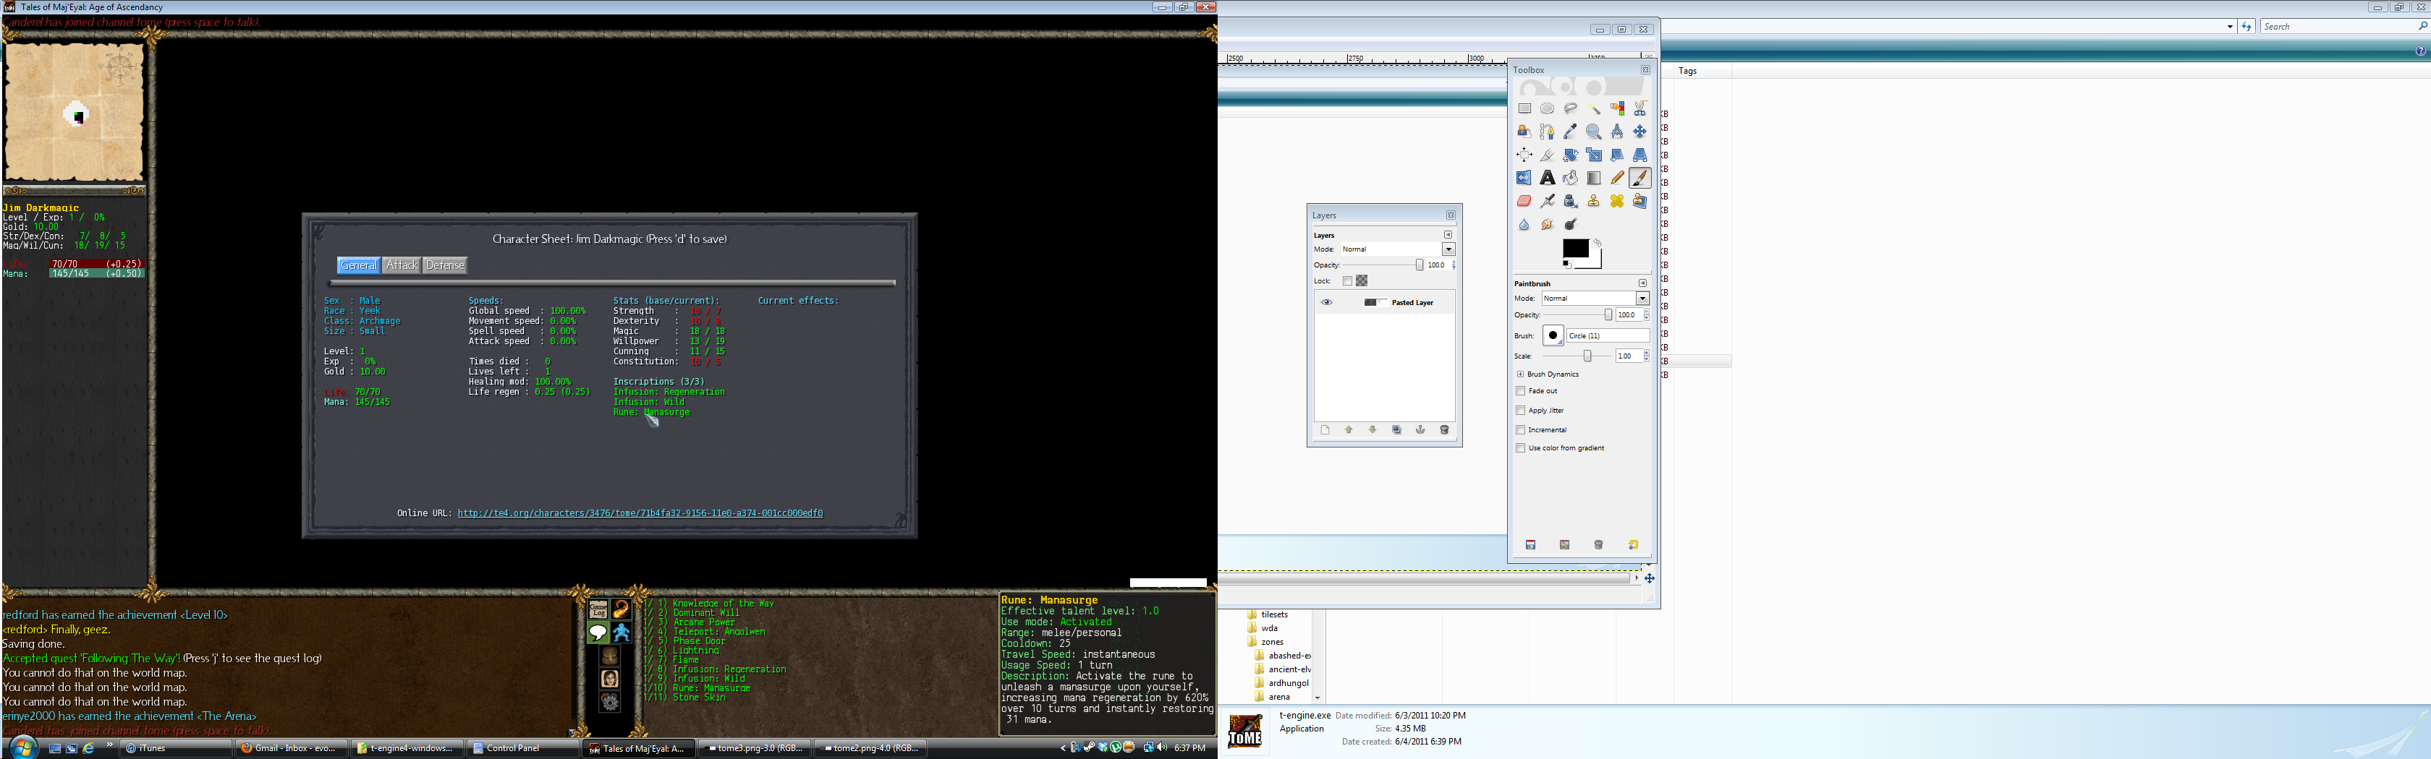
Task: Enable Use color from gradient checkbox
Action: (x=1522, y=448)
